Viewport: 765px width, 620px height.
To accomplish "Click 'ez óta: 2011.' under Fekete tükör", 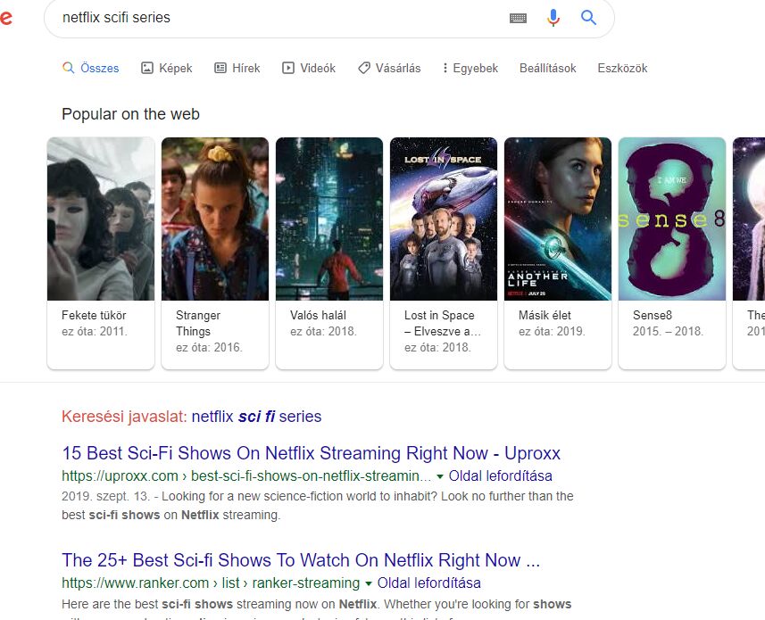I will (x=95, y=332).
